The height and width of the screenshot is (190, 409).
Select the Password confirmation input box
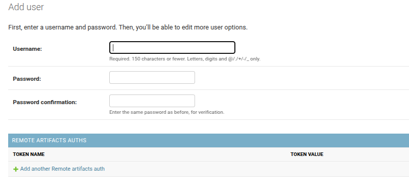(x=152, y=101)
